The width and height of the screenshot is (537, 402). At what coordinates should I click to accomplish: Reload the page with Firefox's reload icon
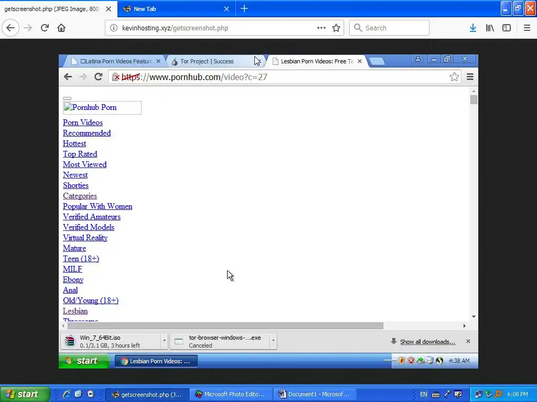(45, 28)
